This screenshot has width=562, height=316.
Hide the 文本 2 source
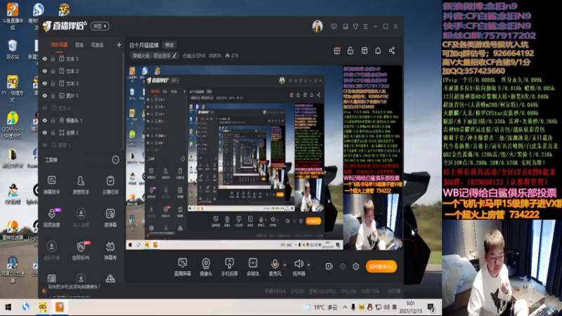pos(45,71)
